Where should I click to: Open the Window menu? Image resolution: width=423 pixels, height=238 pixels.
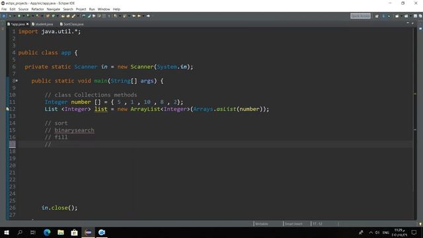(x=104, y=9)
